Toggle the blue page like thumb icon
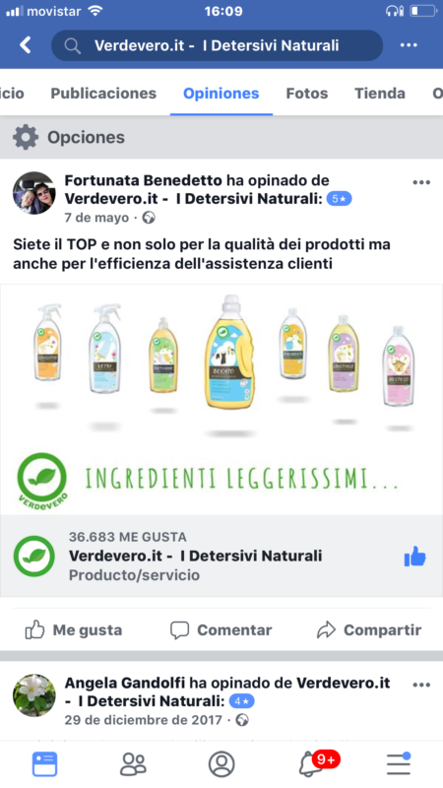This screenshot has width=443, height=788. pyautogui.click(x=414, y=557)
